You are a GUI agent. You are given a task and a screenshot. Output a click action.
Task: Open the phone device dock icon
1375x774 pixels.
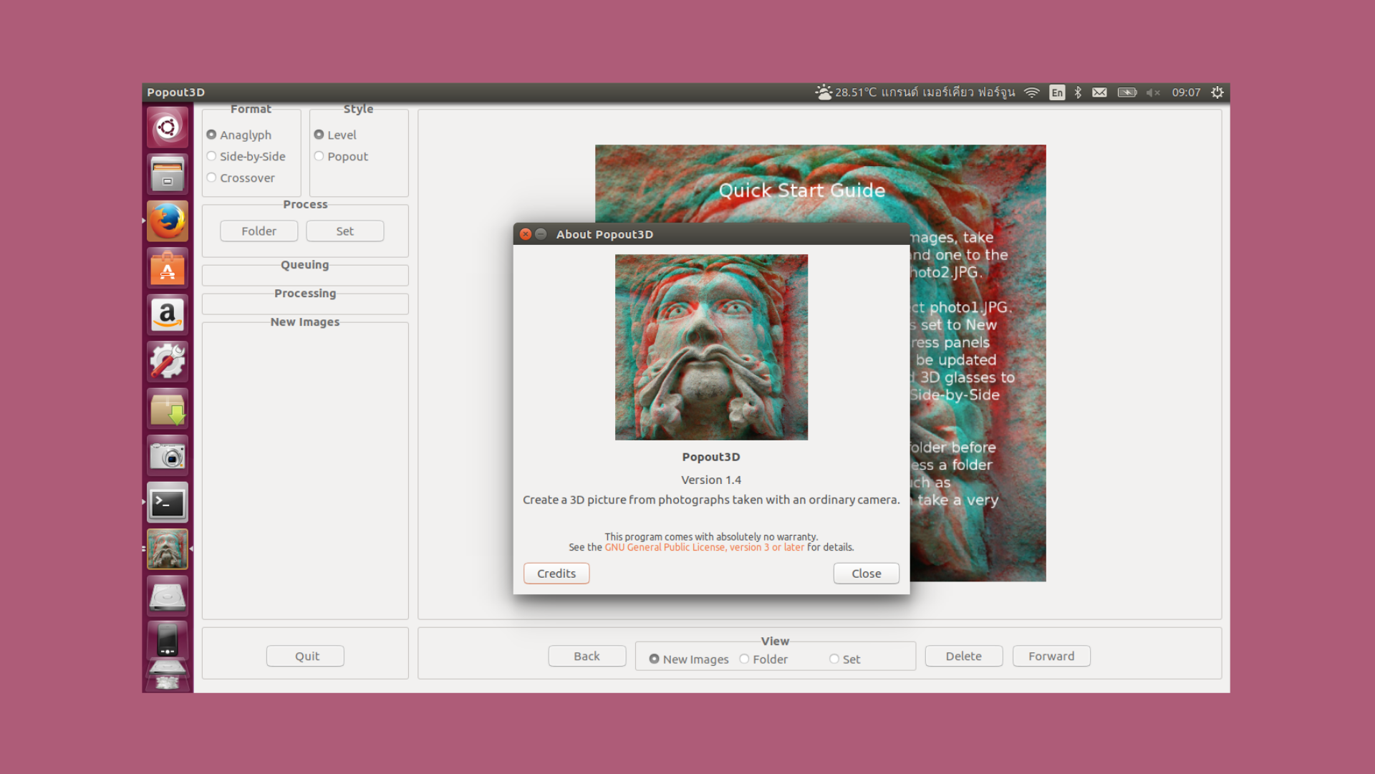point(168,639)
